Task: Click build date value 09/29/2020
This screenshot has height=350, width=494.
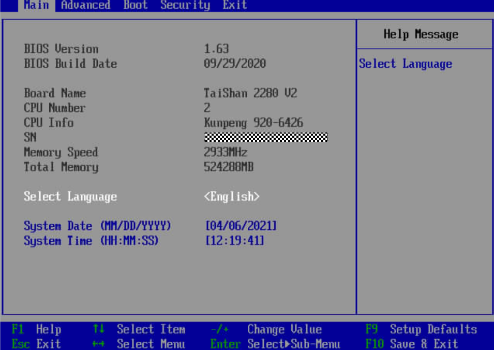Action: pyautogui.click(x=235, y=63)
